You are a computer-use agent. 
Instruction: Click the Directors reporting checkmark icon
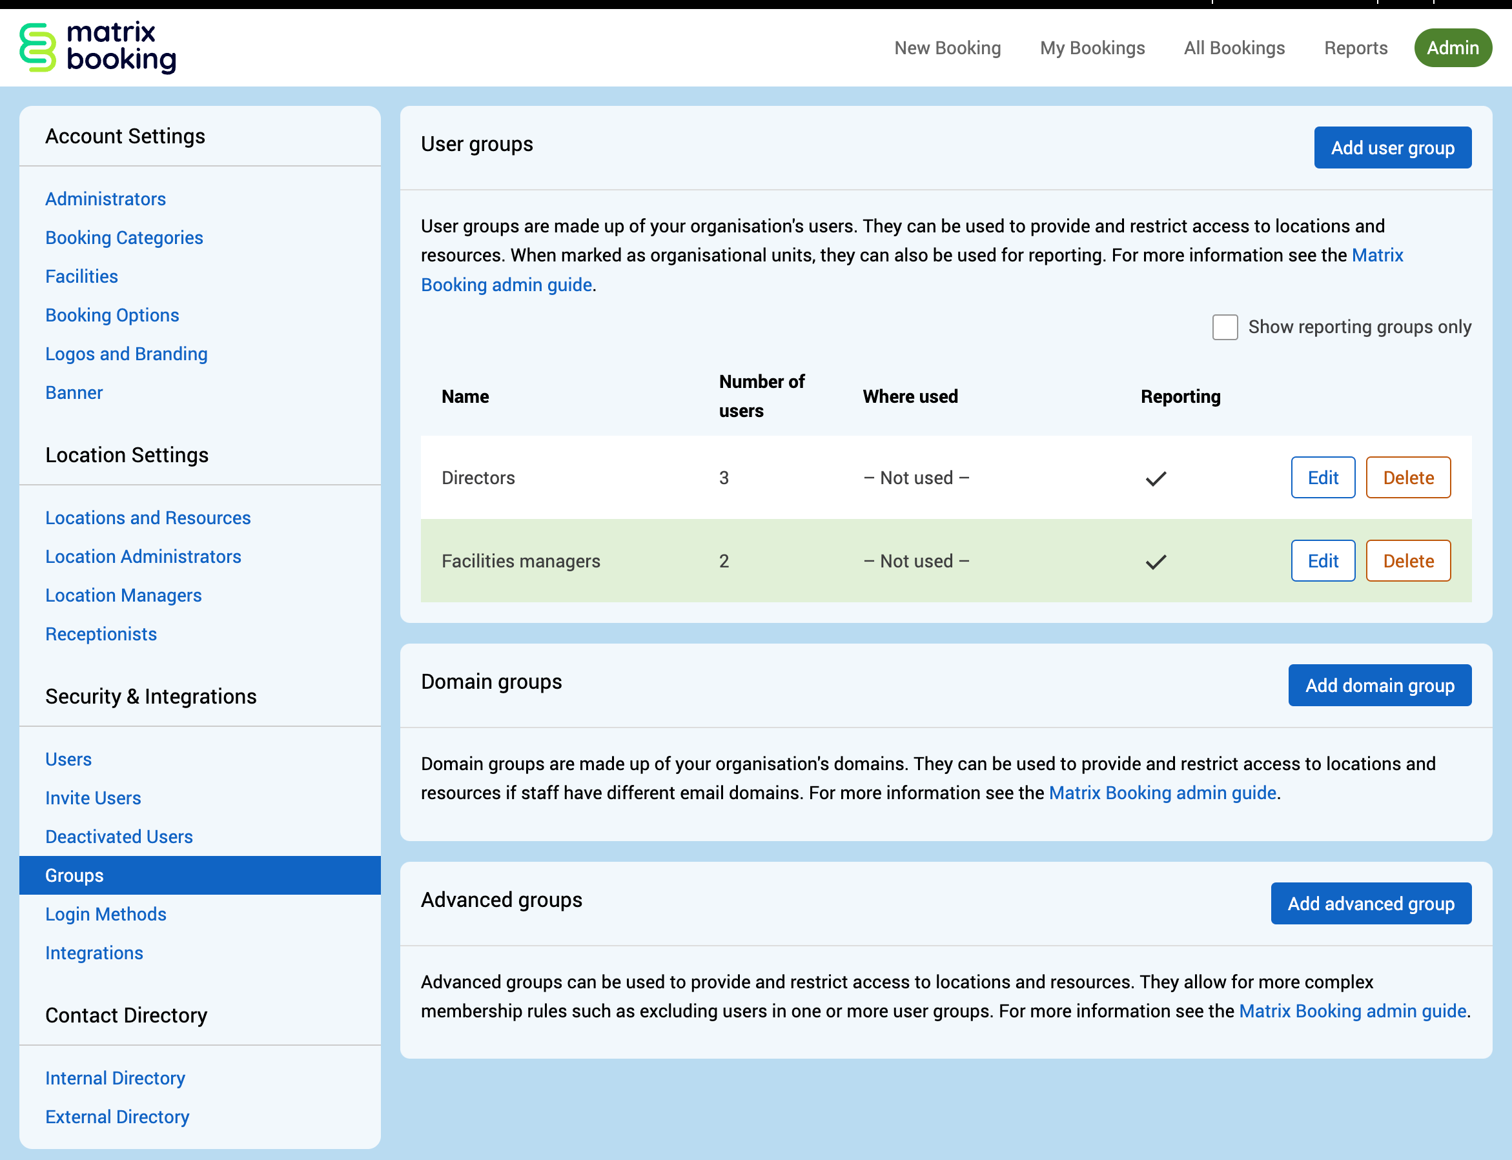[1156, 478]
